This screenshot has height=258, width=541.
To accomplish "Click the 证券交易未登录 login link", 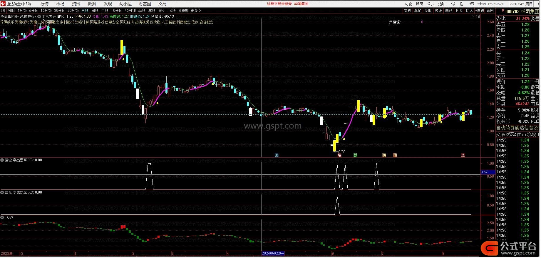I will click(279, 4).
